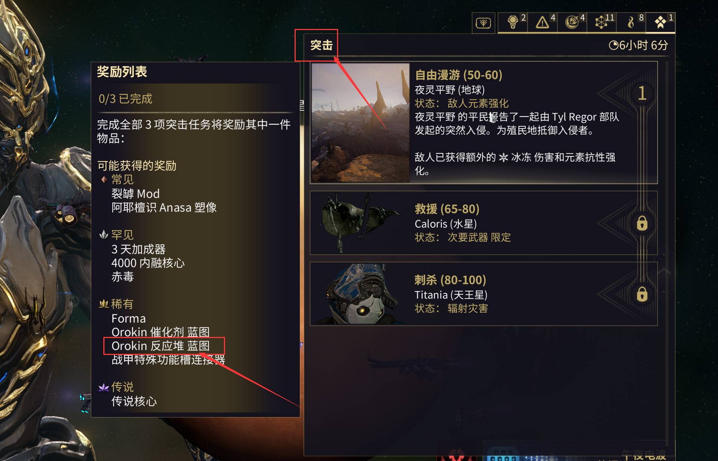Open the Nightwave panel icon
The height and width of the screenshot is (461, 718).
click(x=483, y=23)
